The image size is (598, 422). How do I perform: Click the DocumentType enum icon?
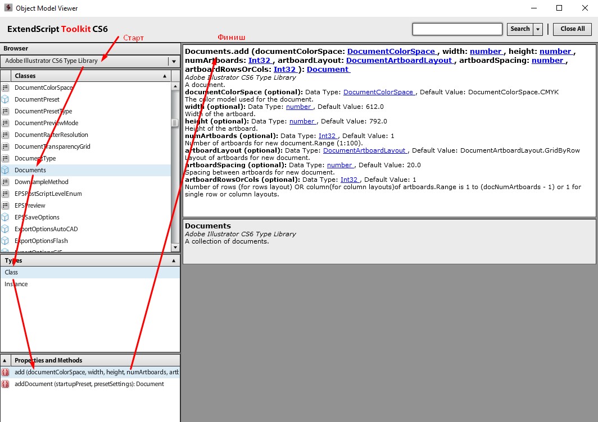(5, 158)
